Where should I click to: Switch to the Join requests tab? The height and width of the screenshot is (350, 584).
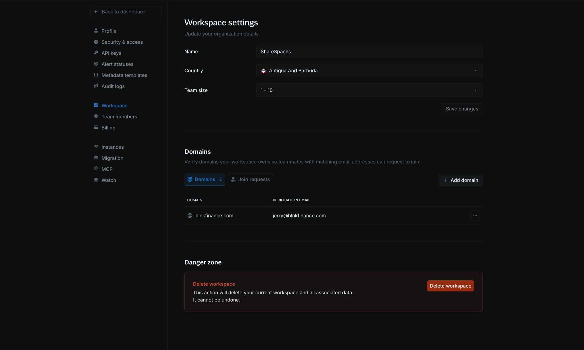(250, 179)
